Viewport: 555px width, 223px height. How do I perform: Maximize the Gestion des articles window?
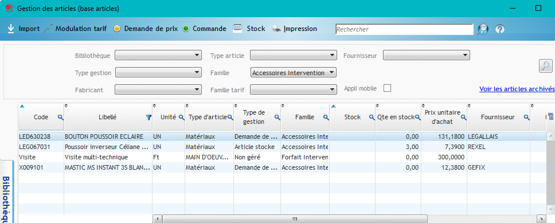click(x=538, y=8)
